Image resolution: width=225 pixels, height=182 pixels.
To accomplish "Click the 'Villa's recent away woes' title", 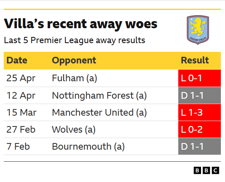I will point(81,24).
